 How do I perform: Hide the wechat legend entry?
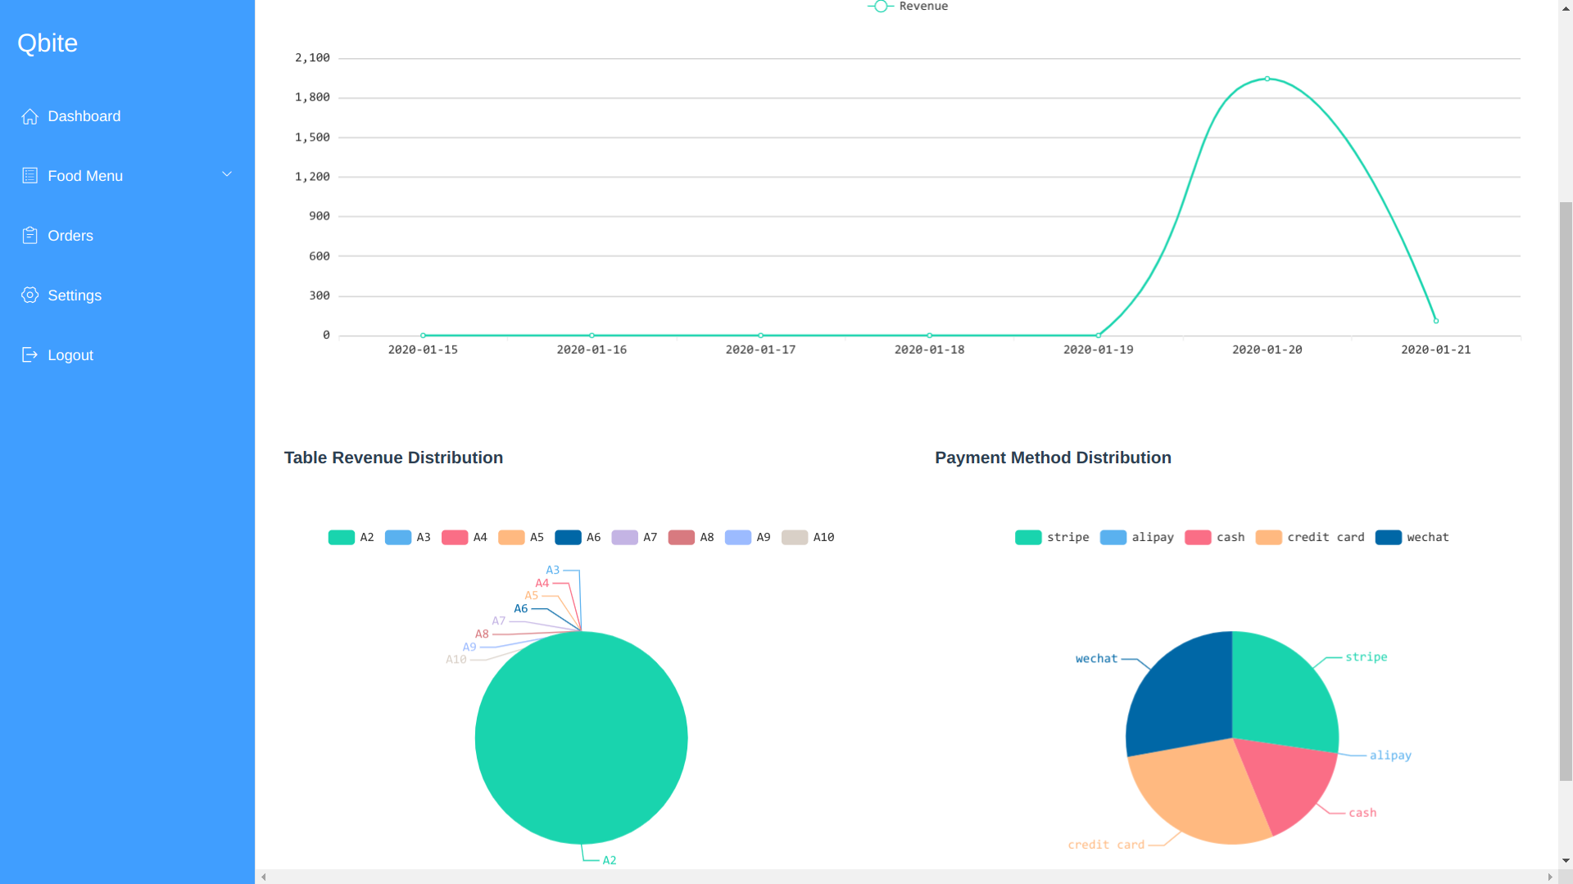[x=1389, y=538]
